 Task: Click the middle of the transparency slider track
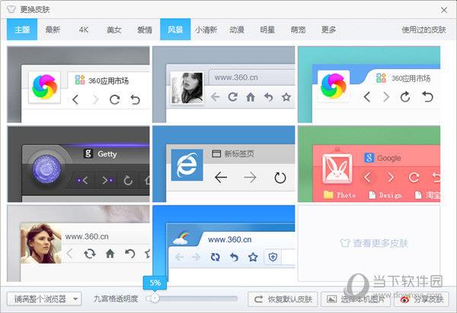click(x=192, y=299)
